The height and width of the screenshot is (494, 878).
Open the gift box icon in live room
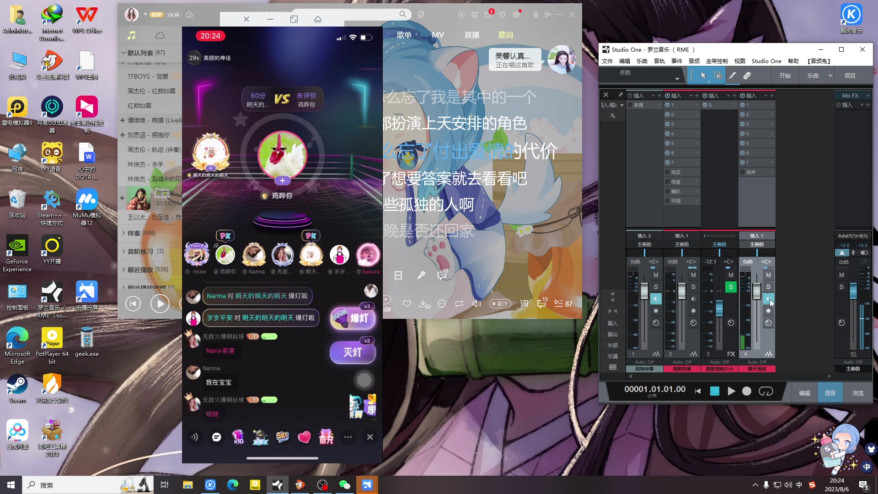tap(326, 437)
